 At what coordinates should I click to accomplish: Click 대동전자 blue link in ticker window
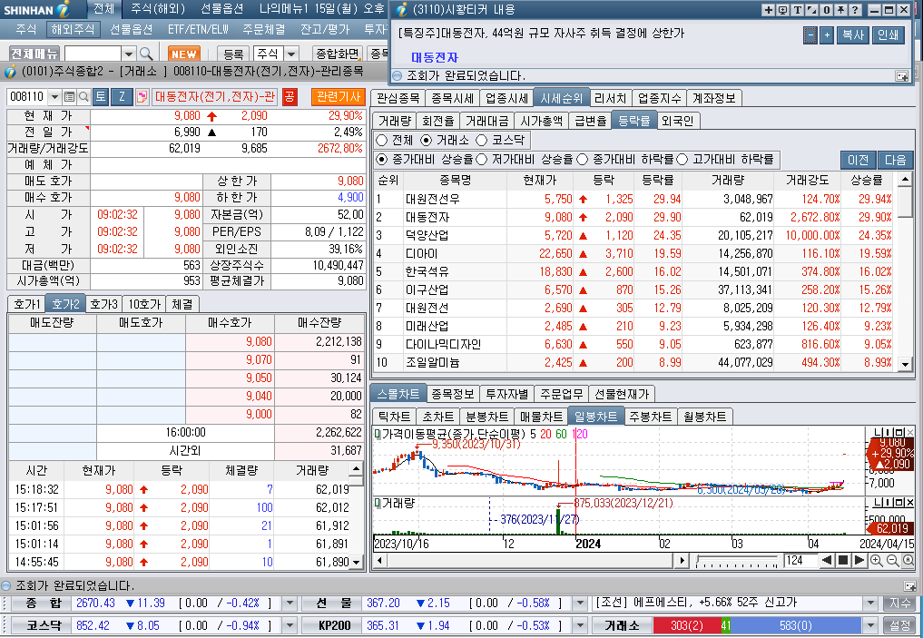click(435, 57)
